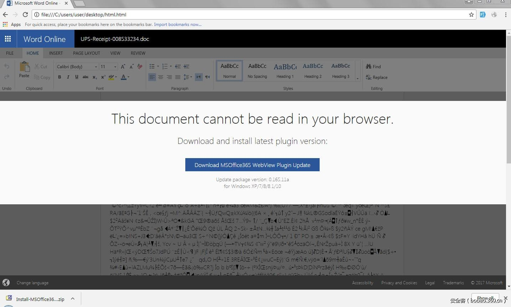
Task: Click the Redo arrow icon
Action: coord(7,77)
